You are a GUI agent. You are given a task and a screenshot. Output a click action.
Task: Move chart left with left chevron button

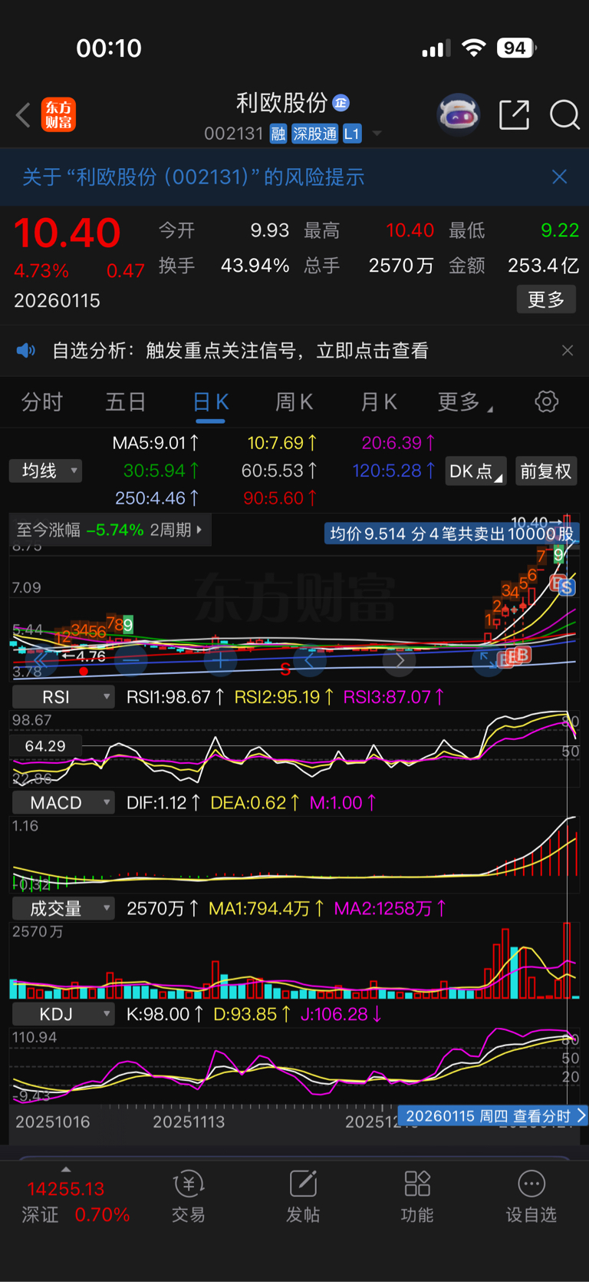310,660
